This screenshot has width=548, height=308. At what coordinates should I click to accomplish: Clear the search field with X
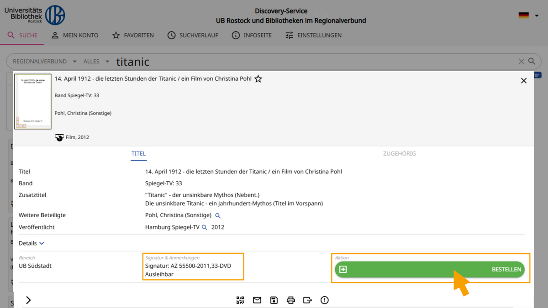click(x=521, y=61)
